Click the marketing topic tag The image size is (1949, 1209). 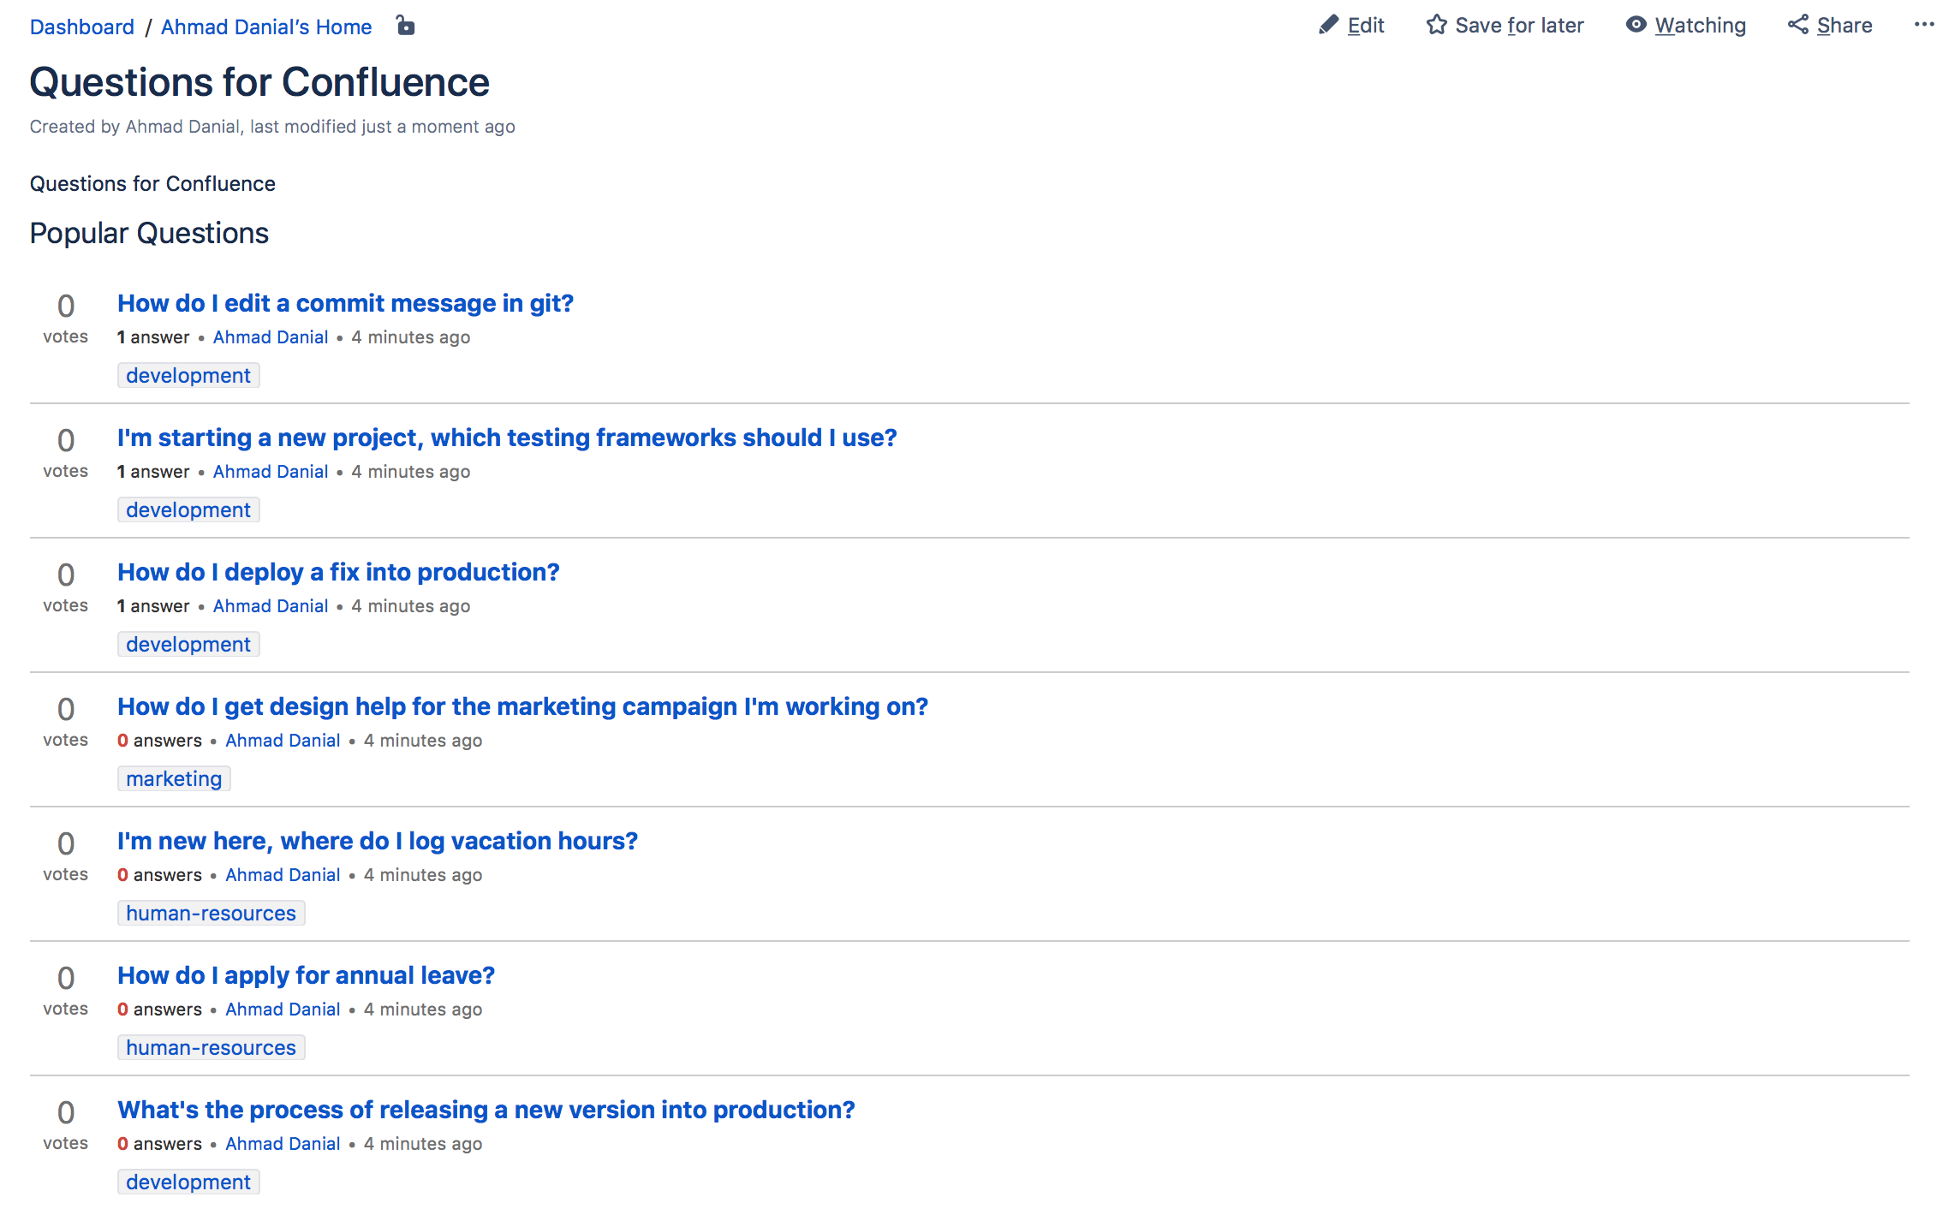174,778
